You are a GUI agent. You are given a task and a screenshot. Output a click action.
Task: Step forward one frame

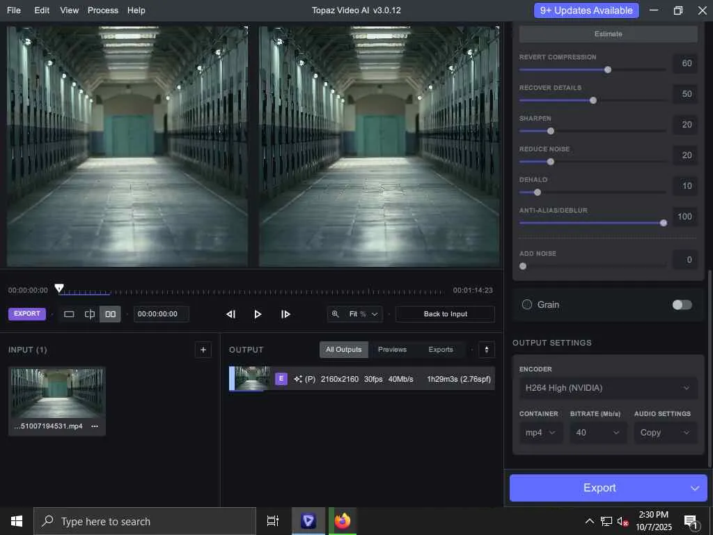click(285, 314)
